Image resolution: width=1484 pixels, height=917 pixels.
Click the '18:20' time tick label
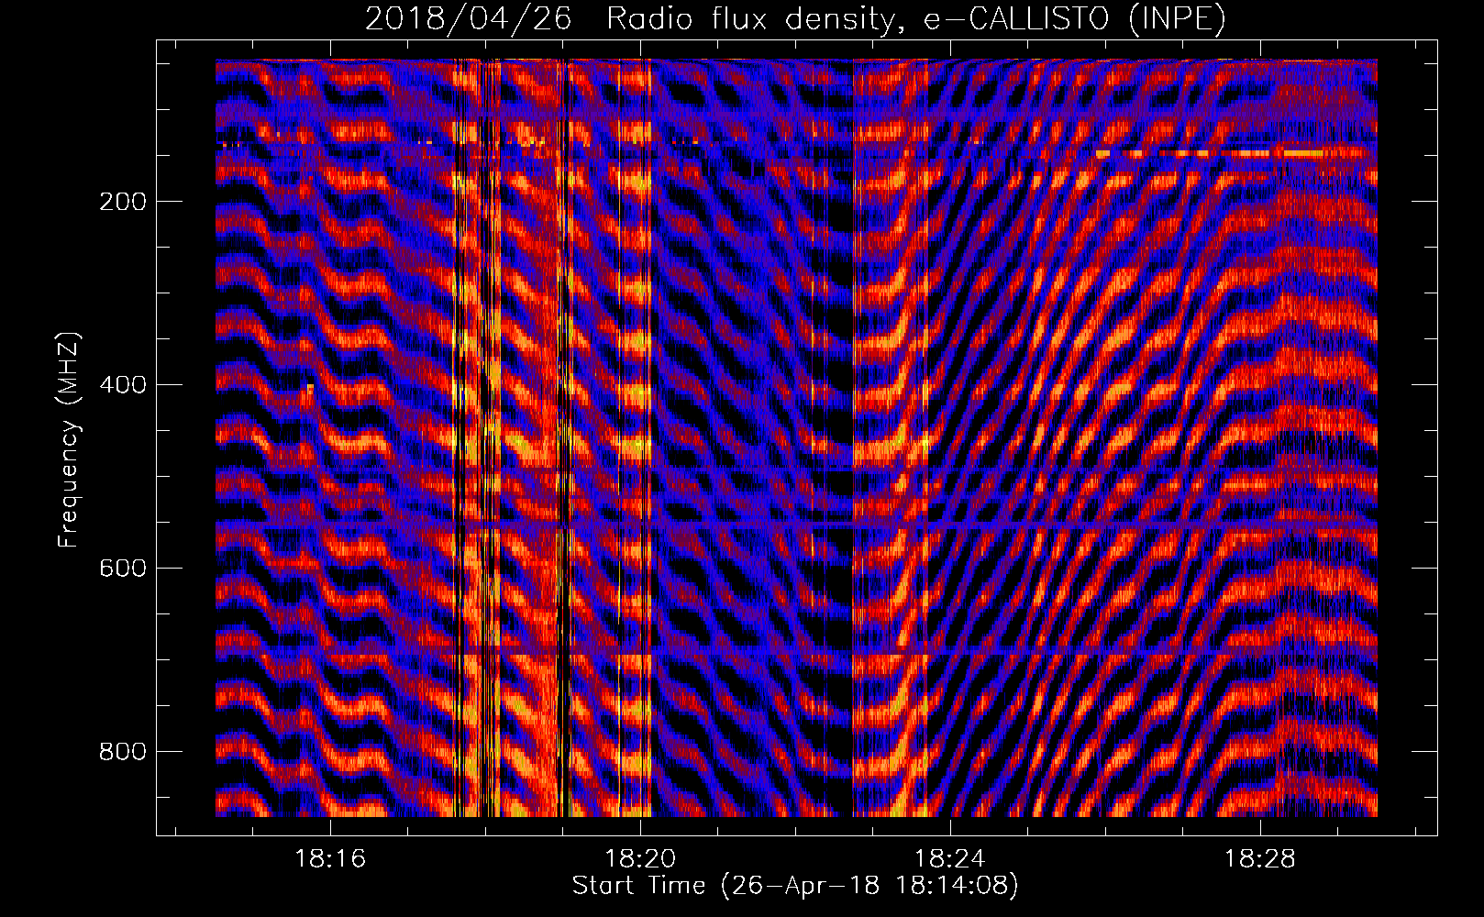[640, 859]
